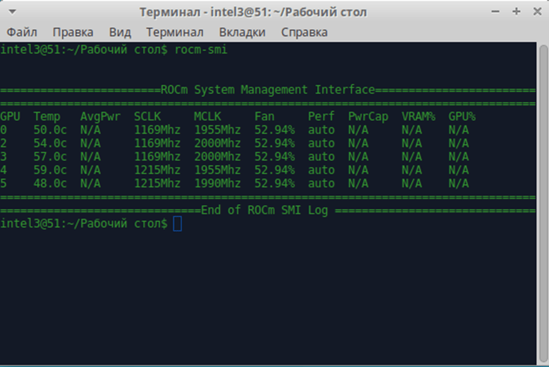Click the 54.0c temperature value
Screen dimensions: 549x367
tap(50, 144)
